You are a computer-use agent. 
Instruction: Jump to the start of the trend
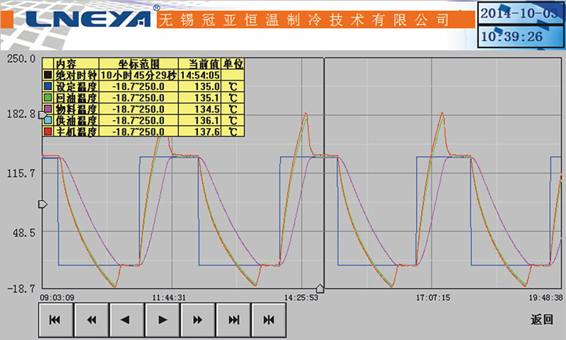(56, 320)
